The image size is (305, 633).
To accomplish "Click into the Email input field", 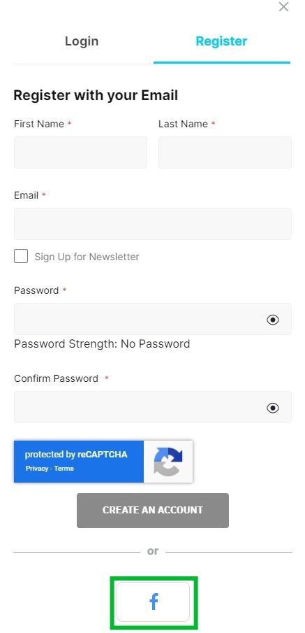I will 153,224.
